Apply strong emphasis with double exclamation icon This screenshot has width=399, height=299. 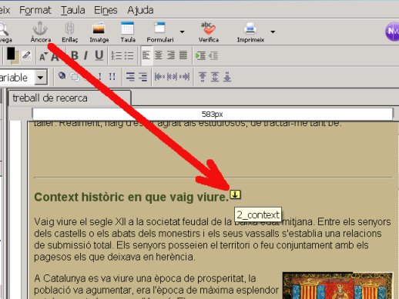coord(112,76)
